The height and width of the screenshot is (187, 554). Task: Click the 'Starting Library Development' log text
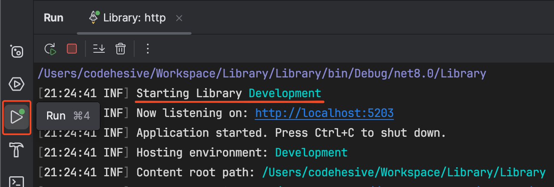(x=229, y=93)
